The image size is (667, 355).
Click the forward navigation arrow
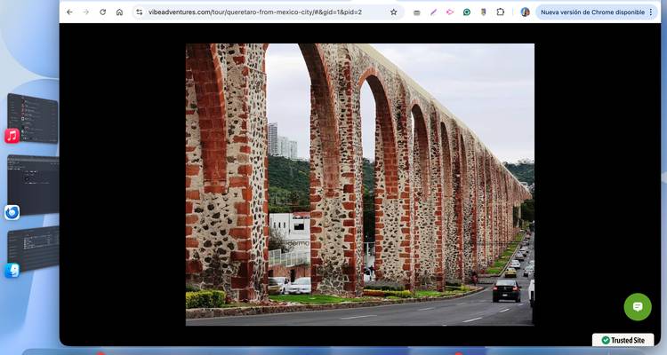86,12
